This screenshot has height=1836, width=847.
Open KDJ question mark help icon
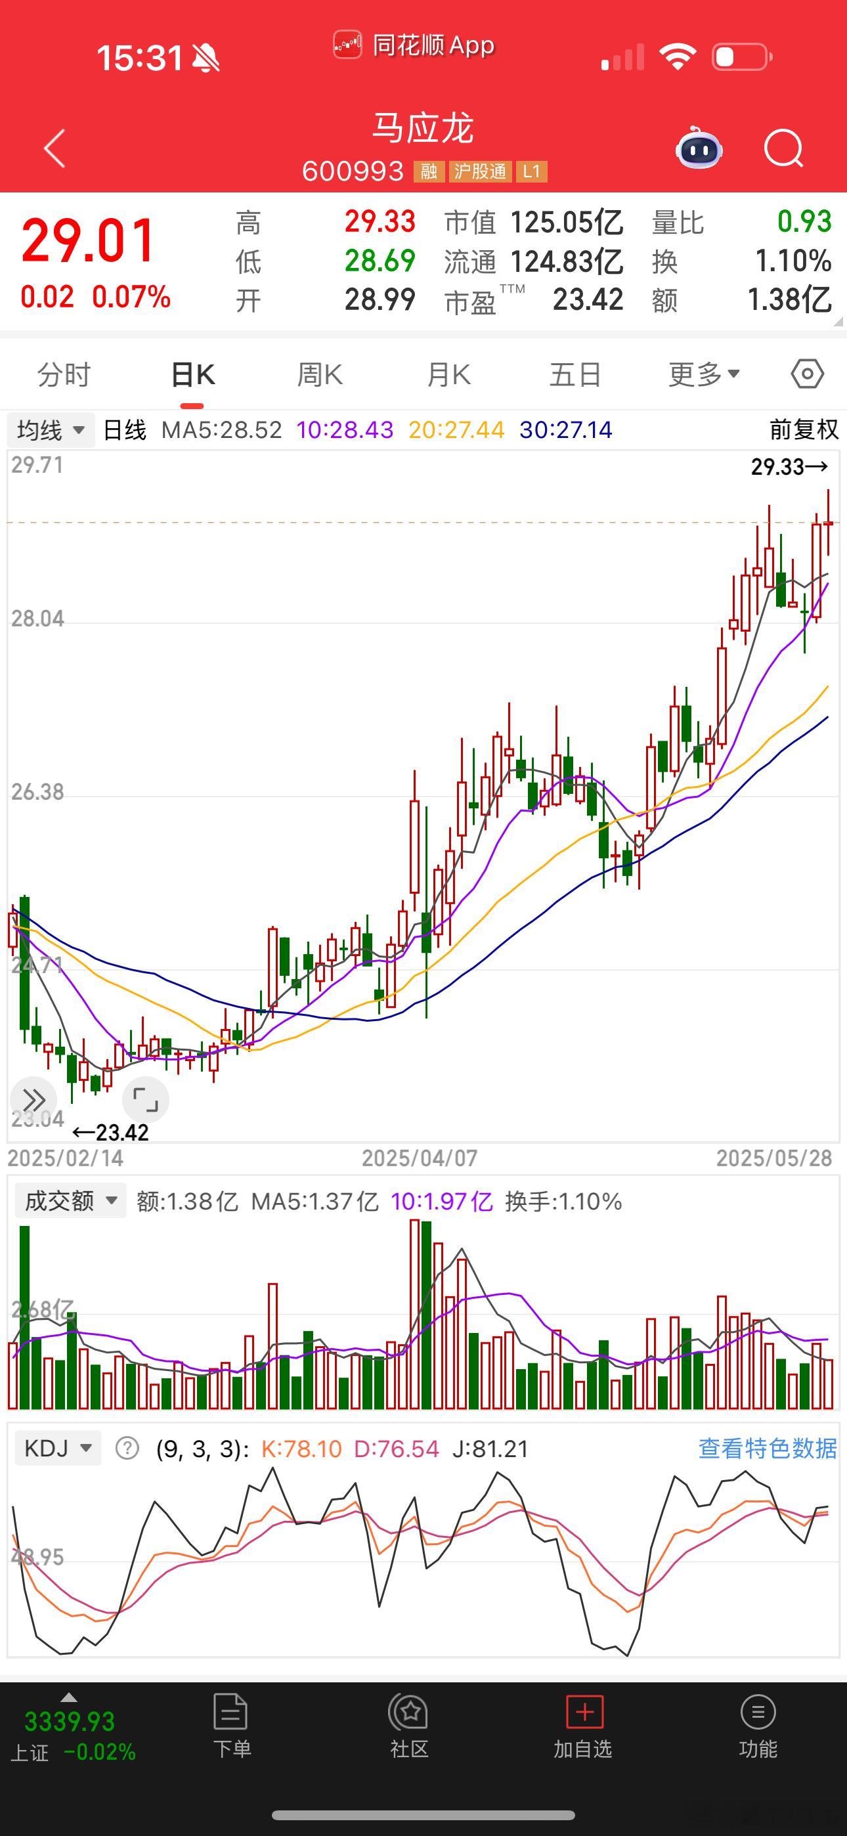coord(127,1449)
